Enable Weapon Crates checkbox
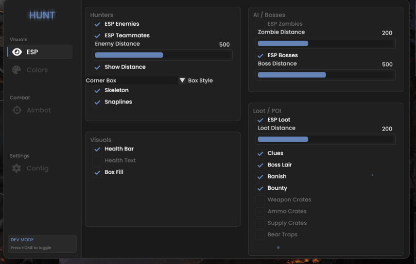Screen dimensions: 416x264 (x=260, y=200)
